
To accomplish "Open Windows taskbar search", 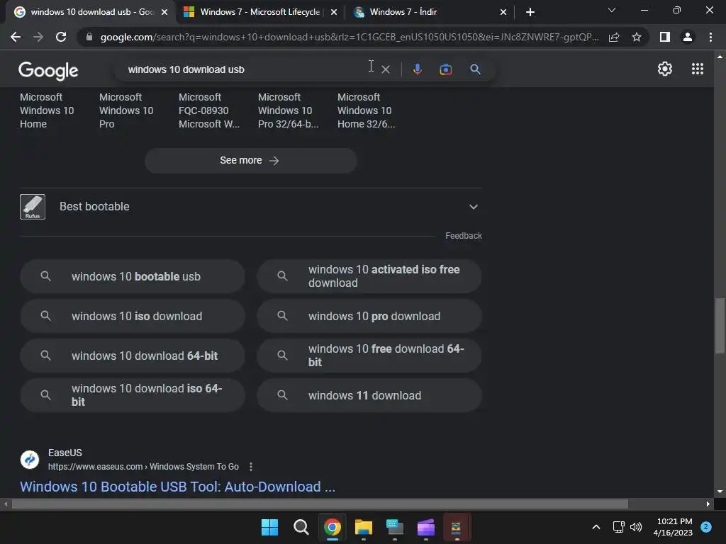I will tap(301, 527).
